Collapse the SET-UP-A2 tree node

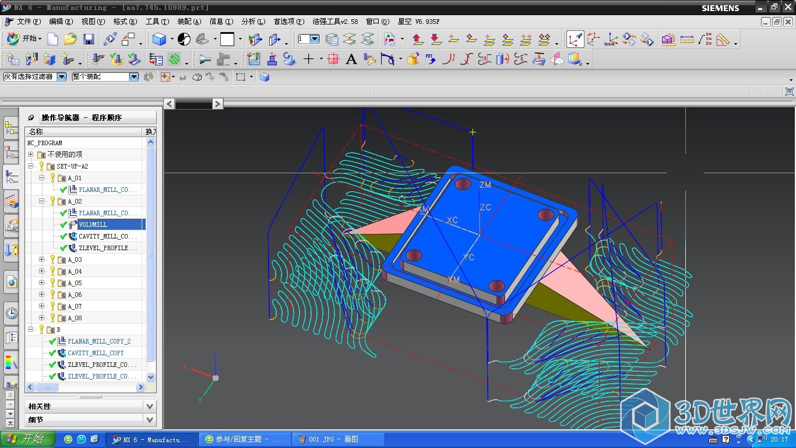[31, 166]
